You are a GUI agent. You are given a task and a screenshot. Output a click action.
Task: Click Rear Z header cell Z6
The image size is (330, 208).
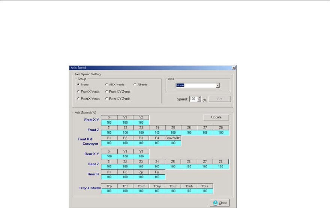tap(189, 162)
